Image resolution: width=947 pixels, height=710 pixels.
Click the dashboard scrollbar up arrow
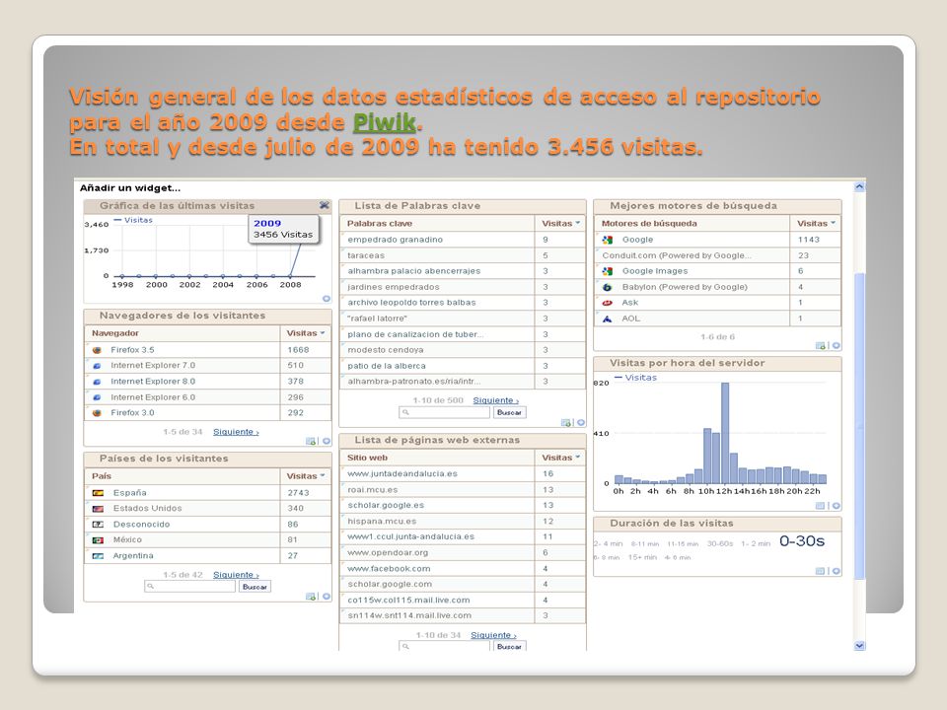pos(859,187)
